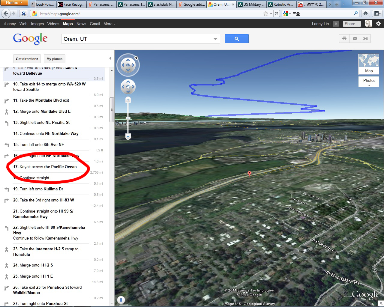Switch to the Slashdot tab
The image size is (384, 307).
(161, 4)
